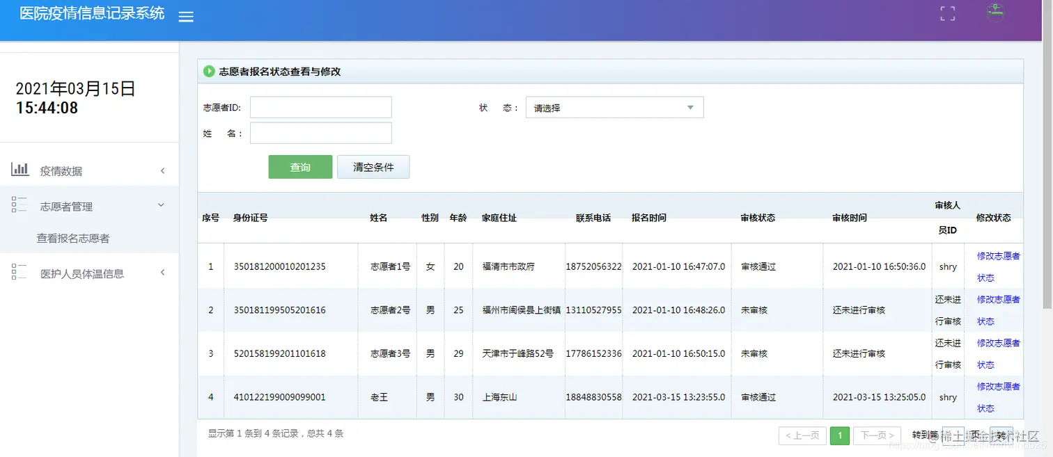Expand the 疫情数据 menu chevron
Screen dimensions: 1053x457
pyautogui.click(x=163, y=170)
